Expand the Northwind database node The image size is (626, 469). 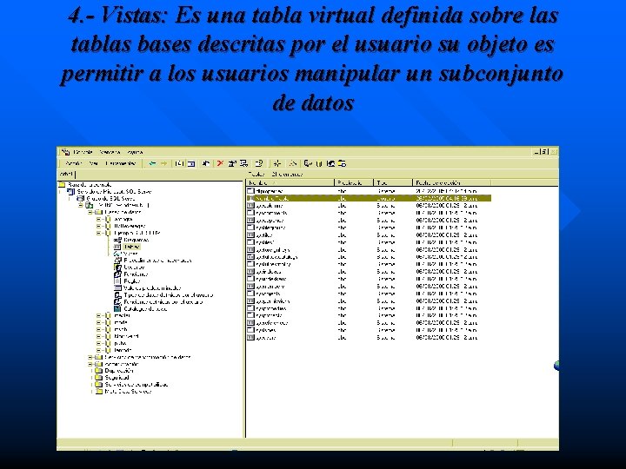[98, 336]
